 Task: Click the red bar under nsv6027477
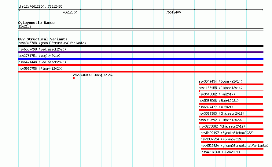(231, 110)
